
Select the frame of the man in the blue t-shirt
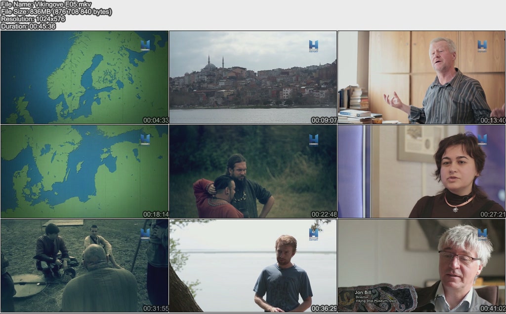253,265
